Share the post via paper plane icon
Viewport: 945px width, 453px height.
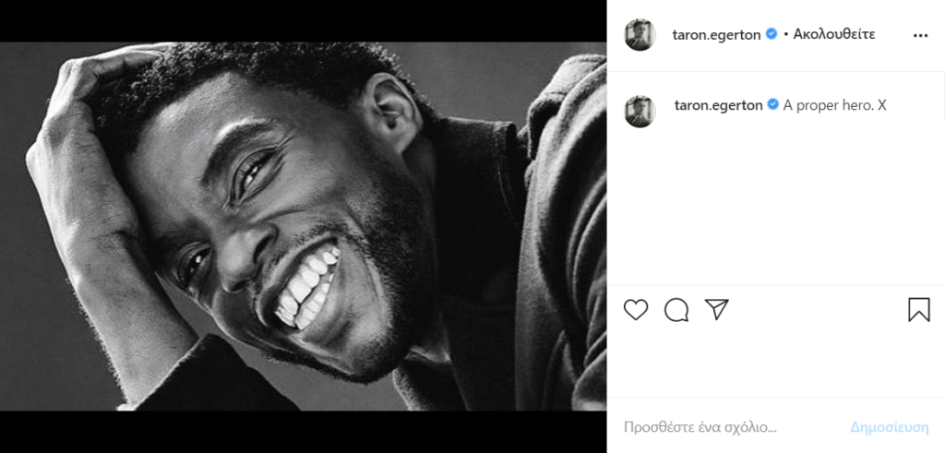tap(717, 310)
